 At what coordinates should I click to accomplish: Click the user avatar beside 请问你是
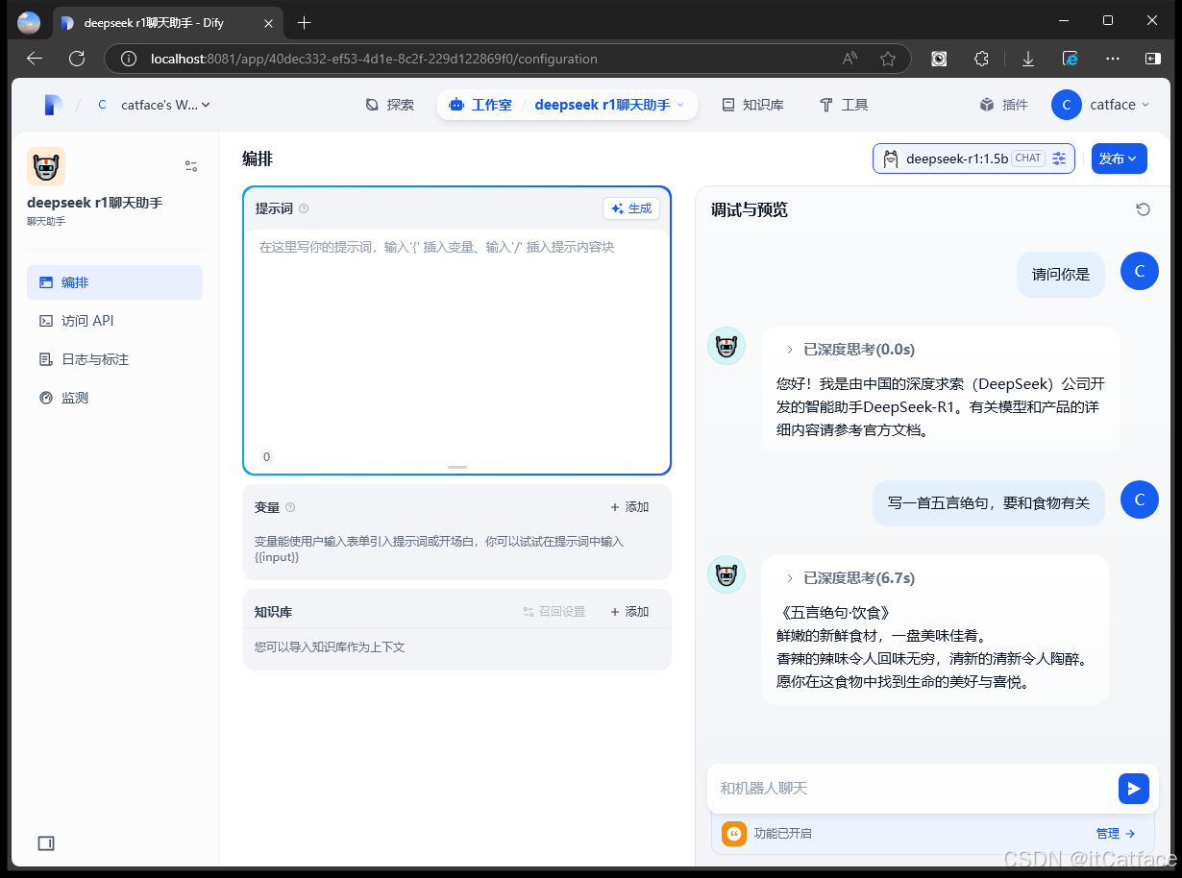(x=1140, y=271)
